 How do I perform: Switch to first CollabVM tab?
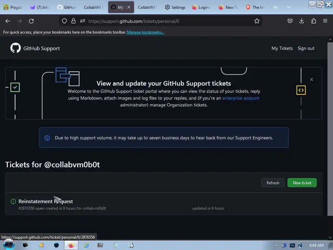point(93,7)
